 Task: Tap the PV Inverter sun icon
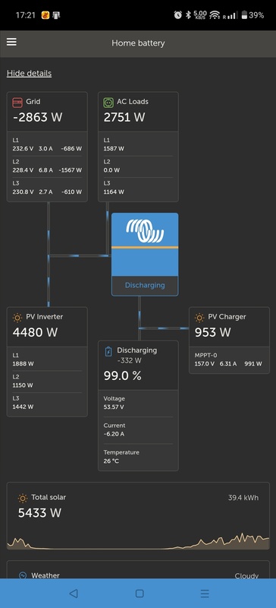point(17,318)
